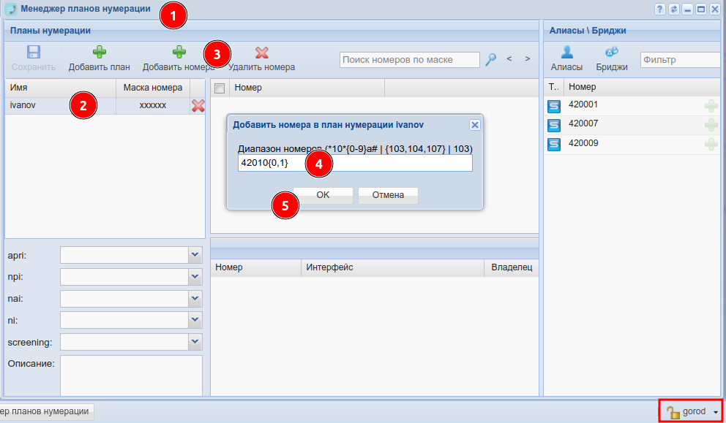This screenshot has height=423, width=726.
Task: Remove the ivanov plan with red cross
Action: click(198, 106)
